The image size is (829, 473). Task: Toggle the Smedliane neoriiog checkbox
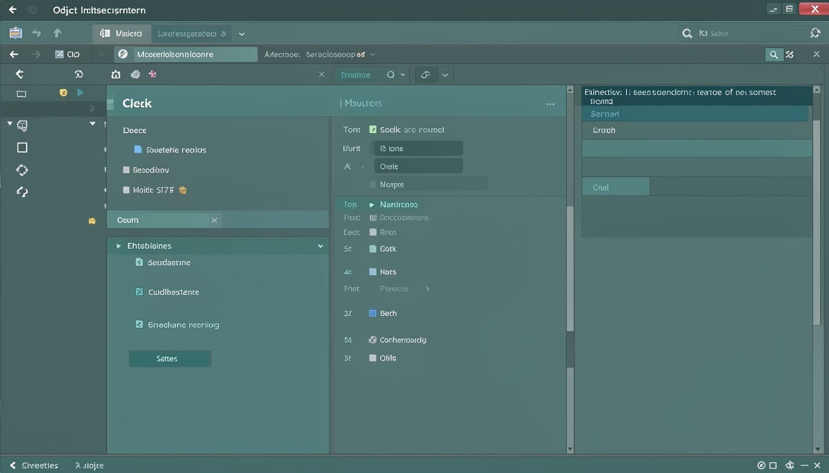[139, 324]
